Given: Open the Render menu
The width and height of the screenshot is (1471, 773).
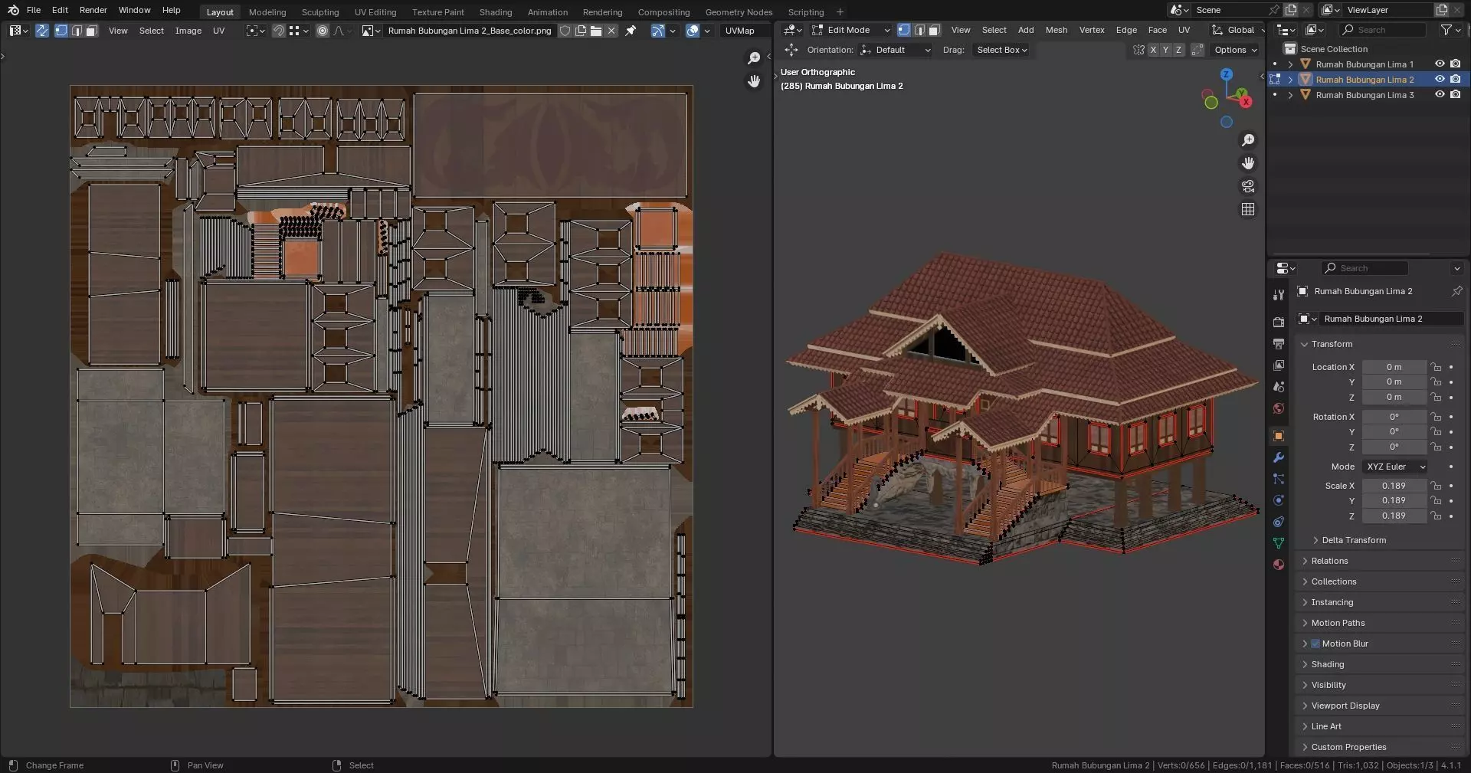Looking at the screenshot, I should (93, 10).
